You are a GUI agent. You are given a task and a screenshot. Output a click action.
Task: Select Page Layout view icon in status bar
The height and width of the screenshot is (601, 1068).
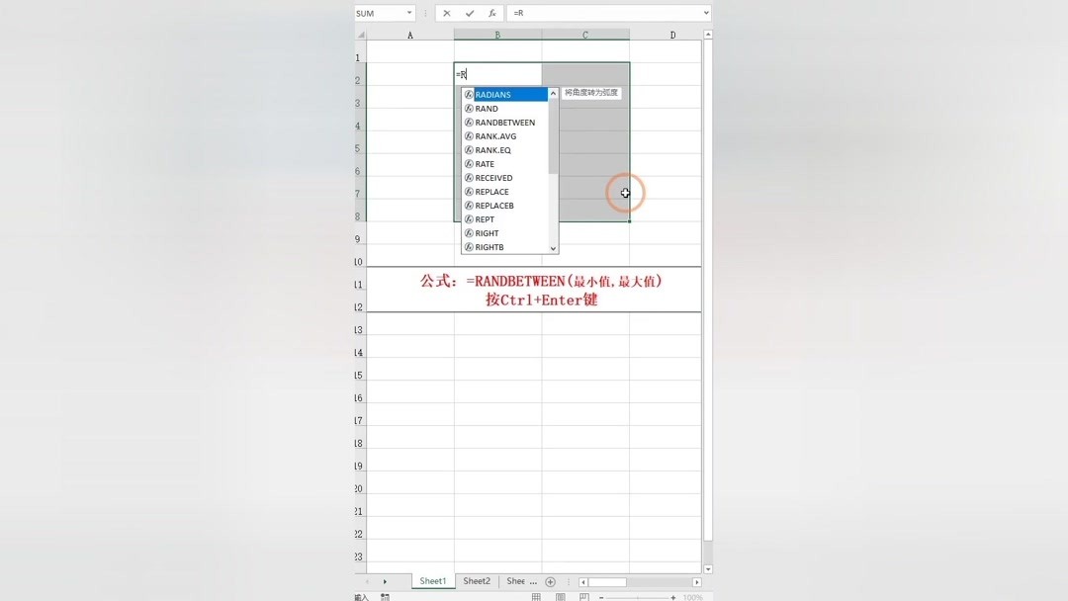561,596
